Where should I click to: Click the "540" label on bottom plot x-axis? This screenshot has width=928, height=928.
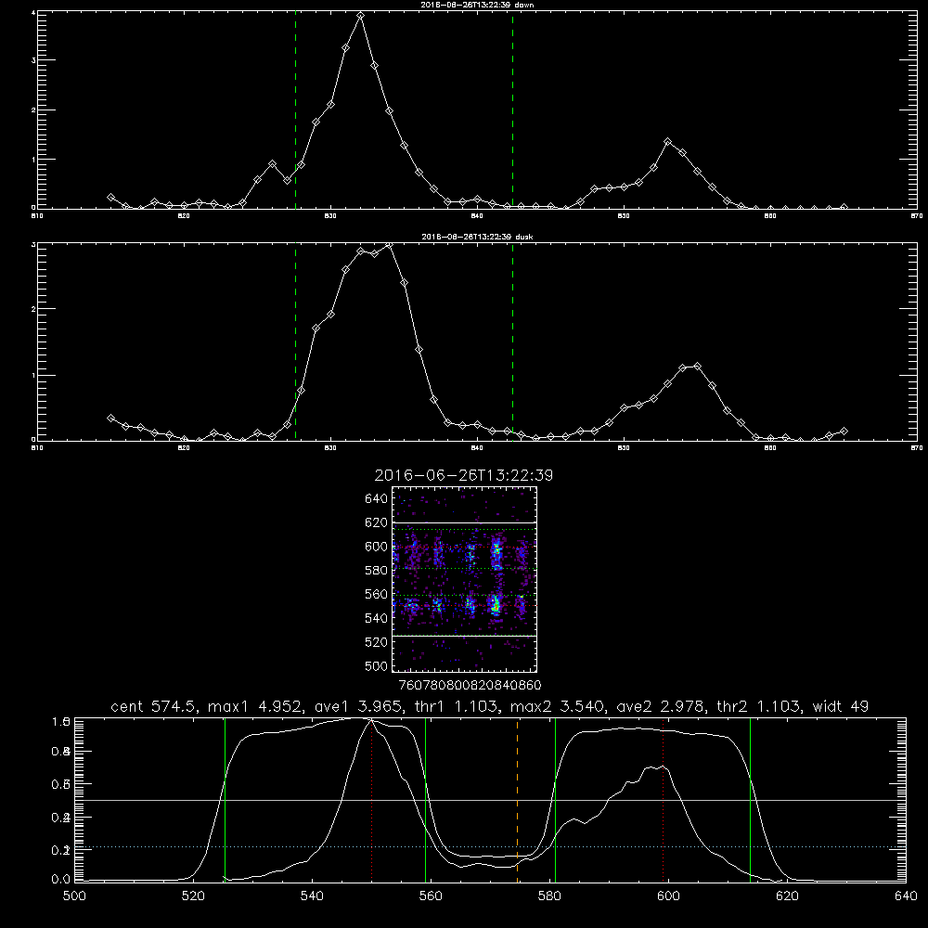pos(312,896)
